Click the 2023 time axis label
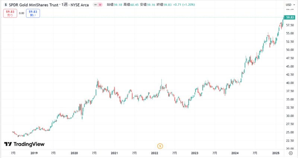The width and height of the screenshot is (298, 158). 194,153
